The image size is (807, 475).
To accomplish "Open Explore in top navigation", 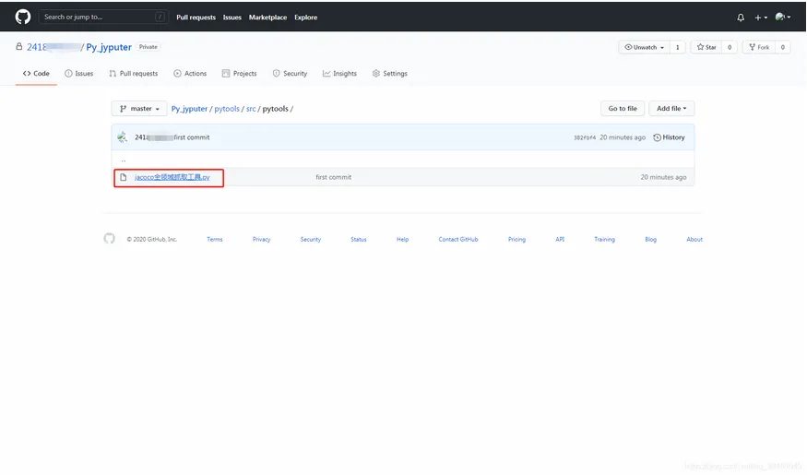I will coord(305,17).
